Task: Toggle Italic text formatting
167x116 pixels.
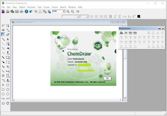Action: coord(115,16)
